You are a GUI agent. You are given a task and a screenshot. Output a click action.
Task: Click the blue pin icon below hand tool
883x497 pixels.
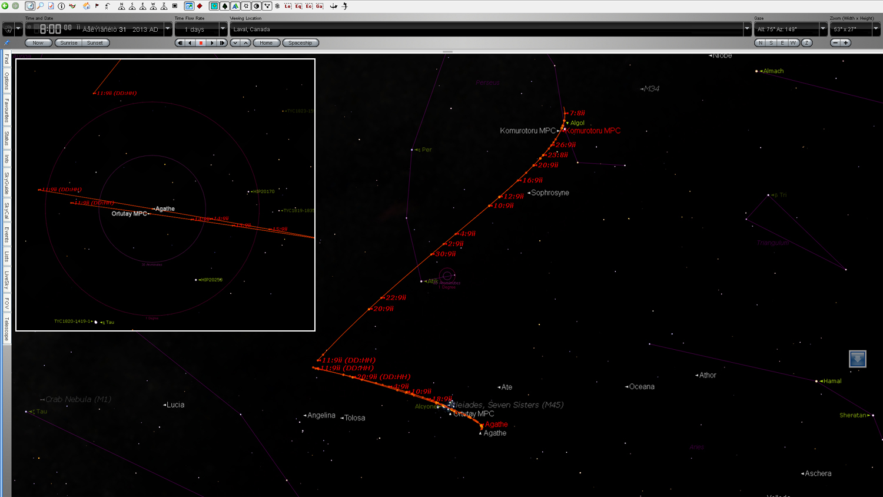(6, 43)
